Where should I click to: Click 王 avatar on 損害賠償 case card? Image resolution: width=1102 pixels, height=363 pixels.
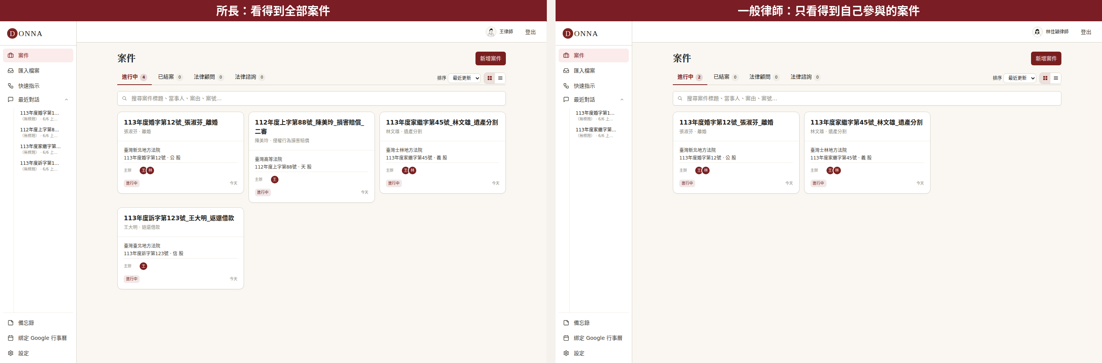point(275,180)
